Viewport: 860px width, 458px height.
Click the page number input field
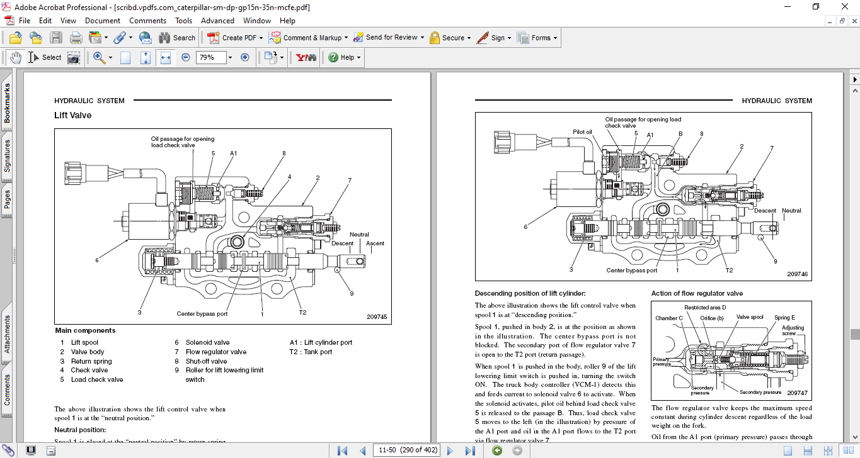[406, 450]
